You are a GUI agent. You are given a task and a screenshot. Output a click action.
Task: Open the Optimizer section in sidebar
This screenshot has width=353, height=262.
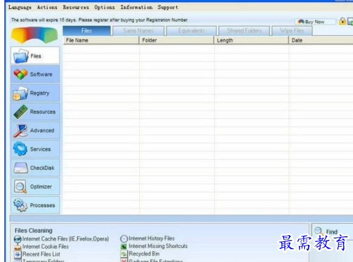(35, 186)
